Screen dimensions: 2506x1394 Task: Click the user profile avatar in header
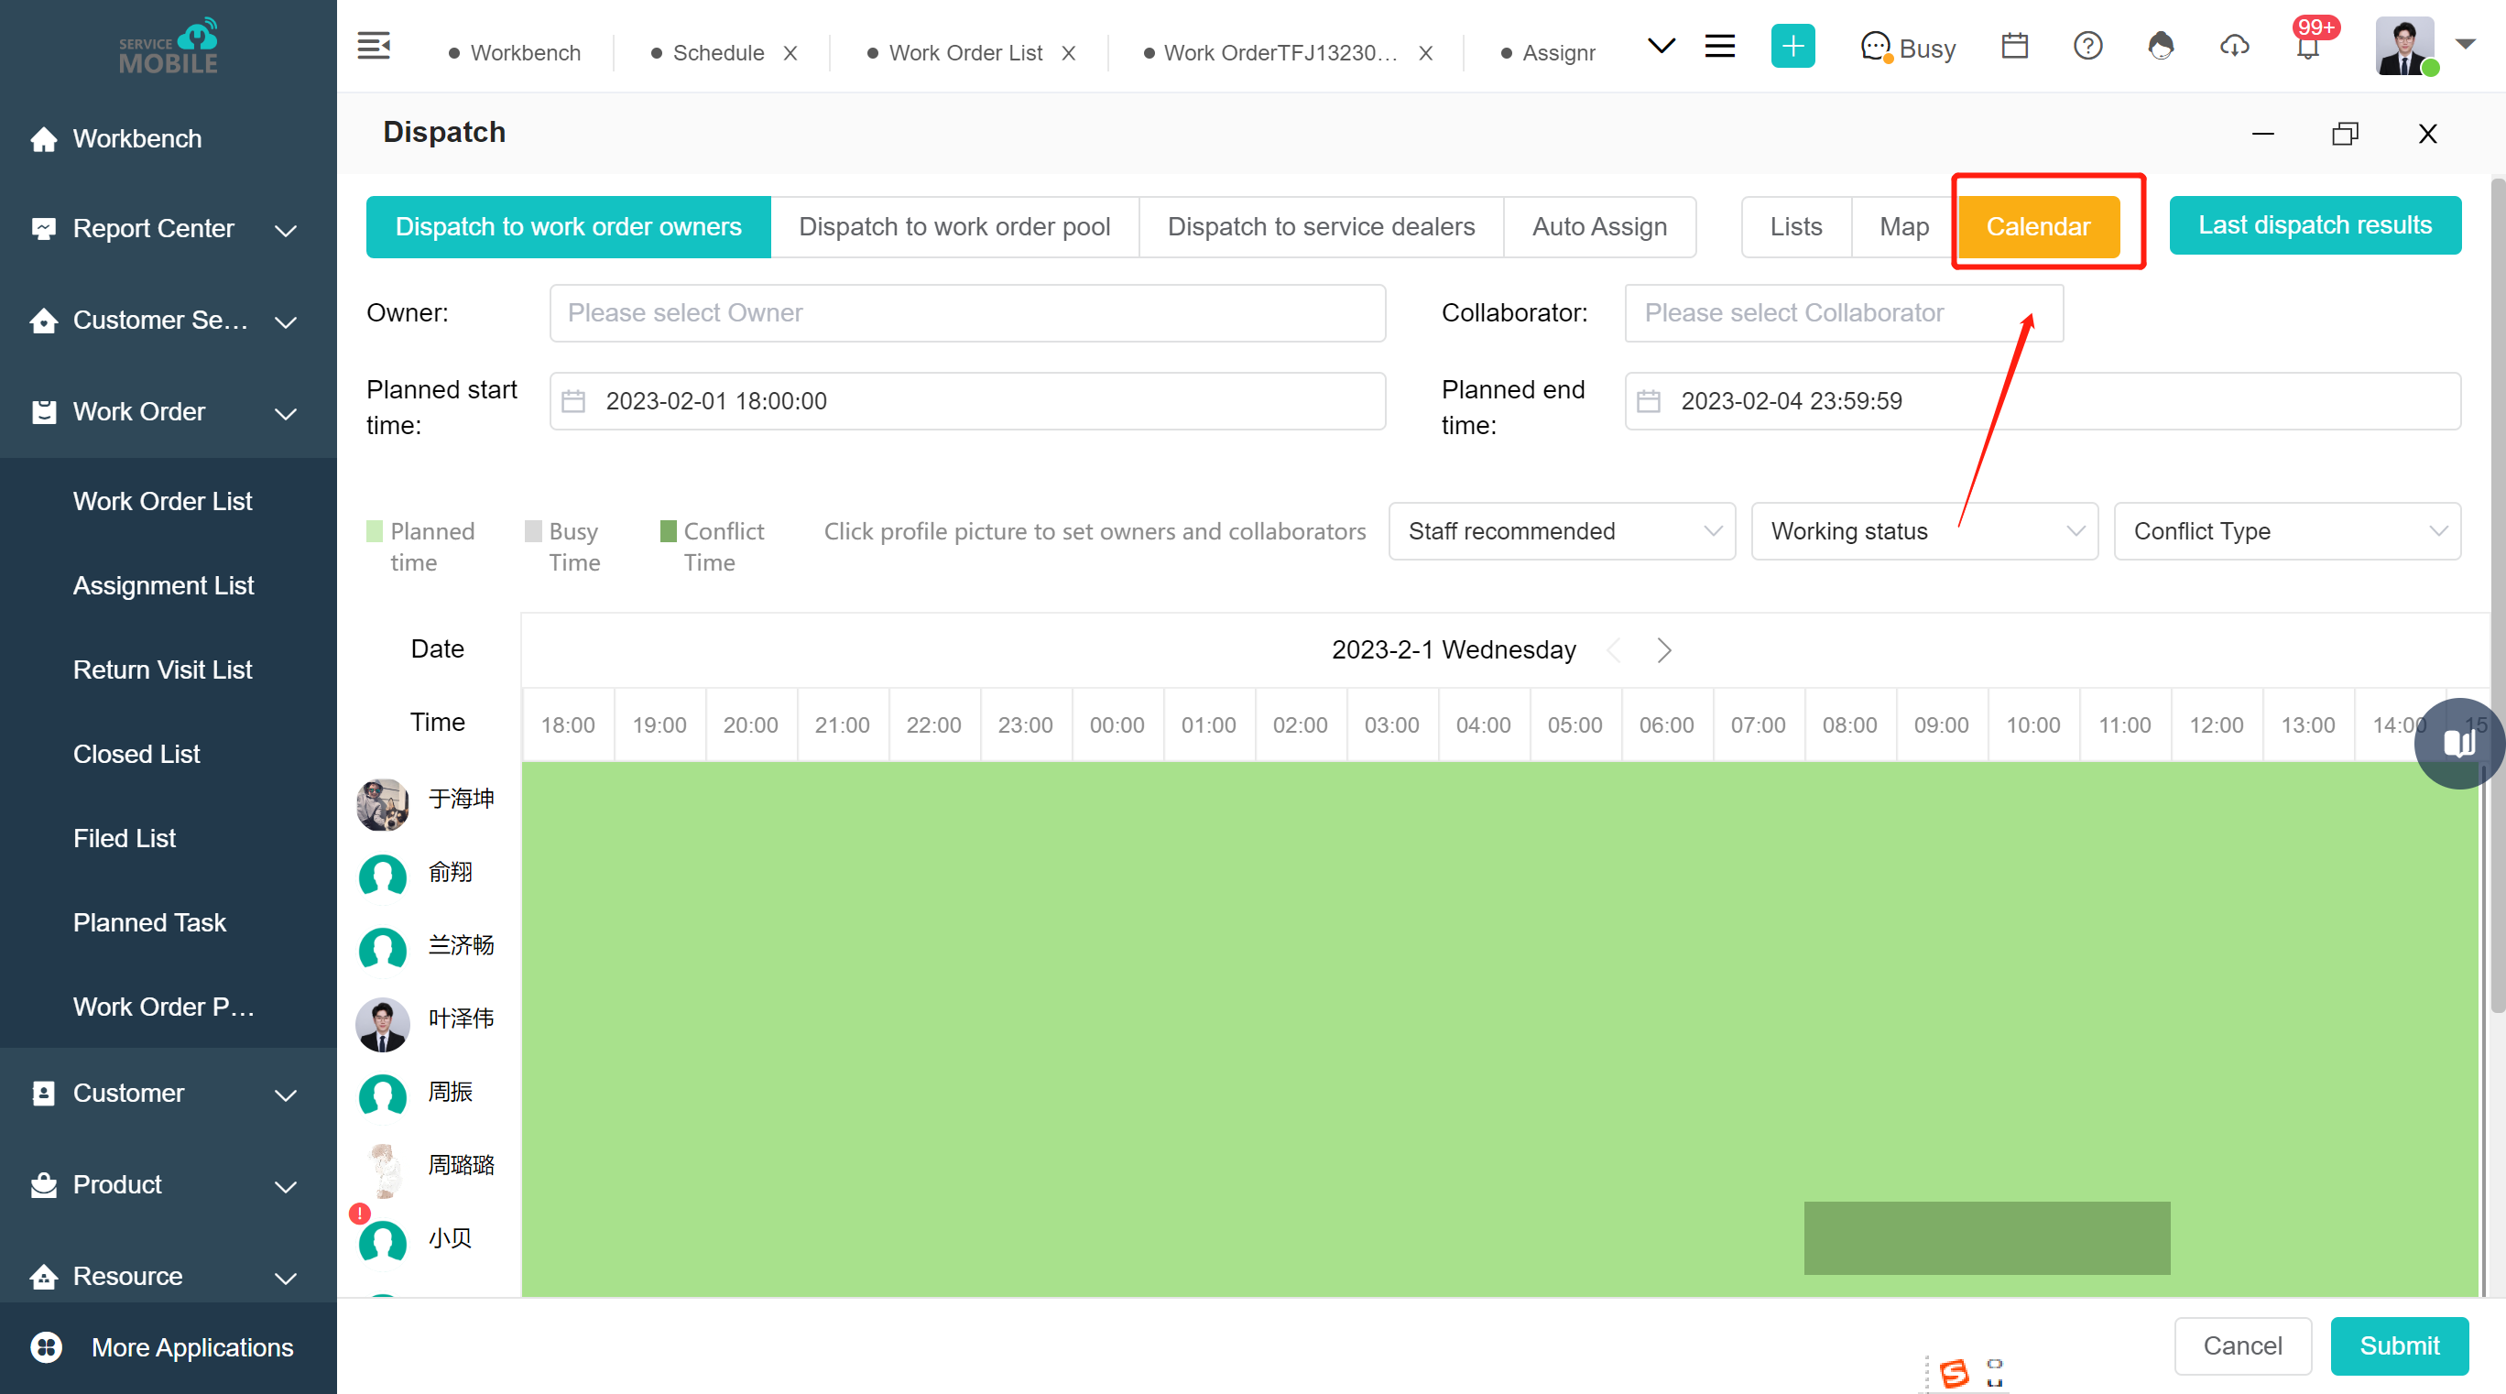pyautogui.click(x=2403, y=46)
